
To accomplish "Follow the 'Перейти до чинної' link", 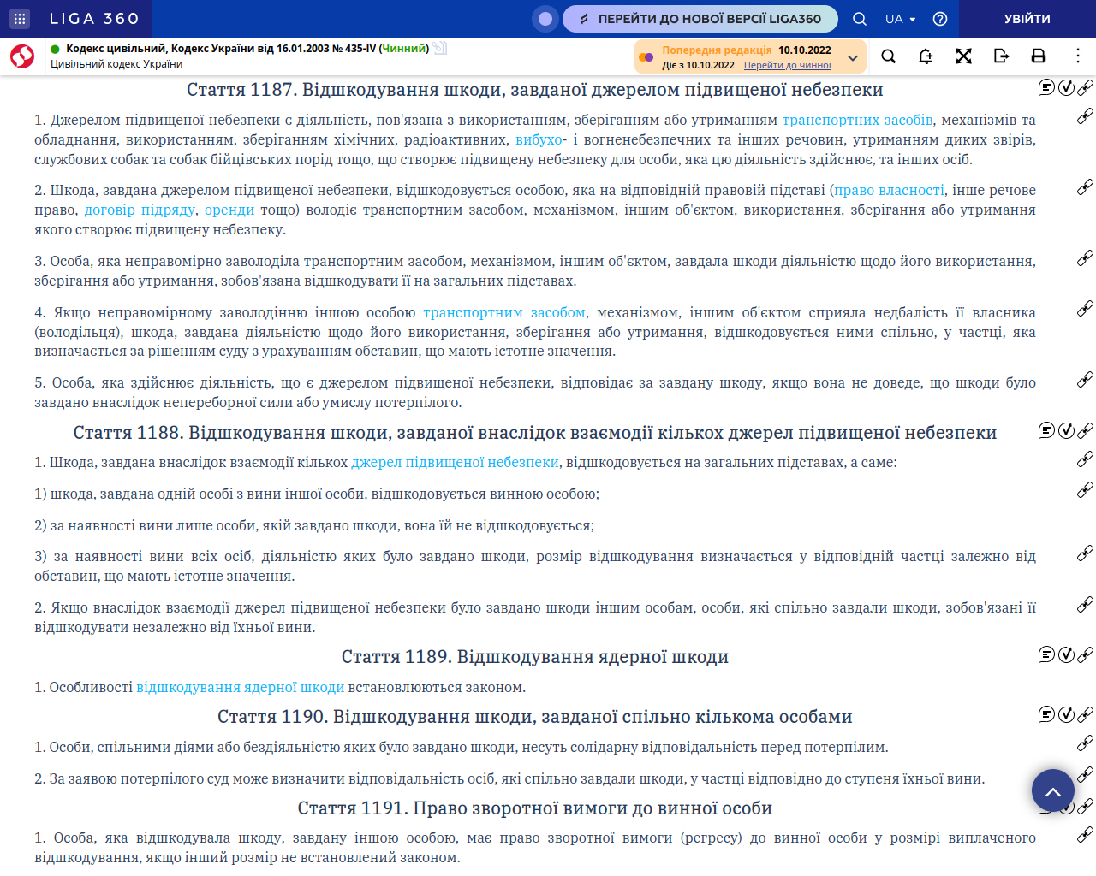I will pos(787,65).
